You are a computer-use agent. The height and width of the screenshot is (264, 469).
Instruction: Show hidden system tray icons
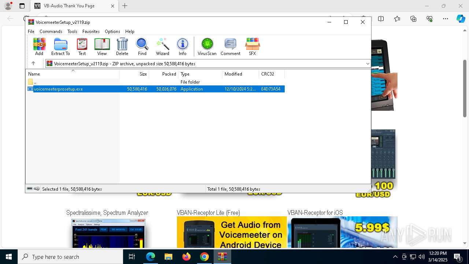(x=395, y=257)
